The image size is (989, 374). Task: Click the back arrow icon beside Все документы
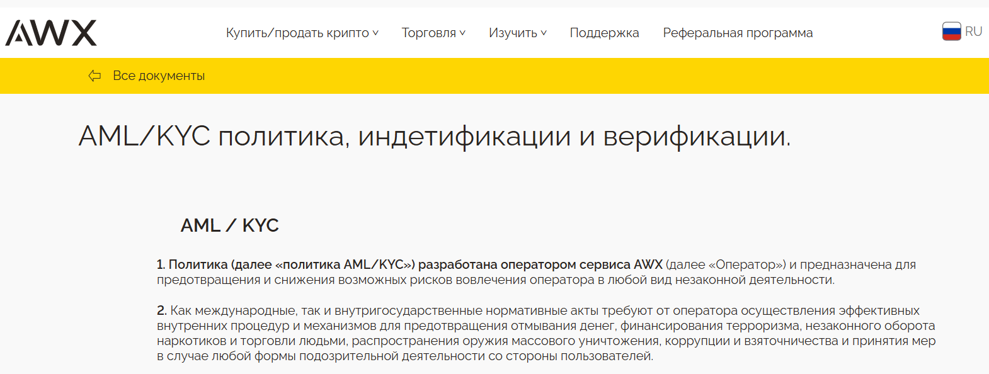94,76
